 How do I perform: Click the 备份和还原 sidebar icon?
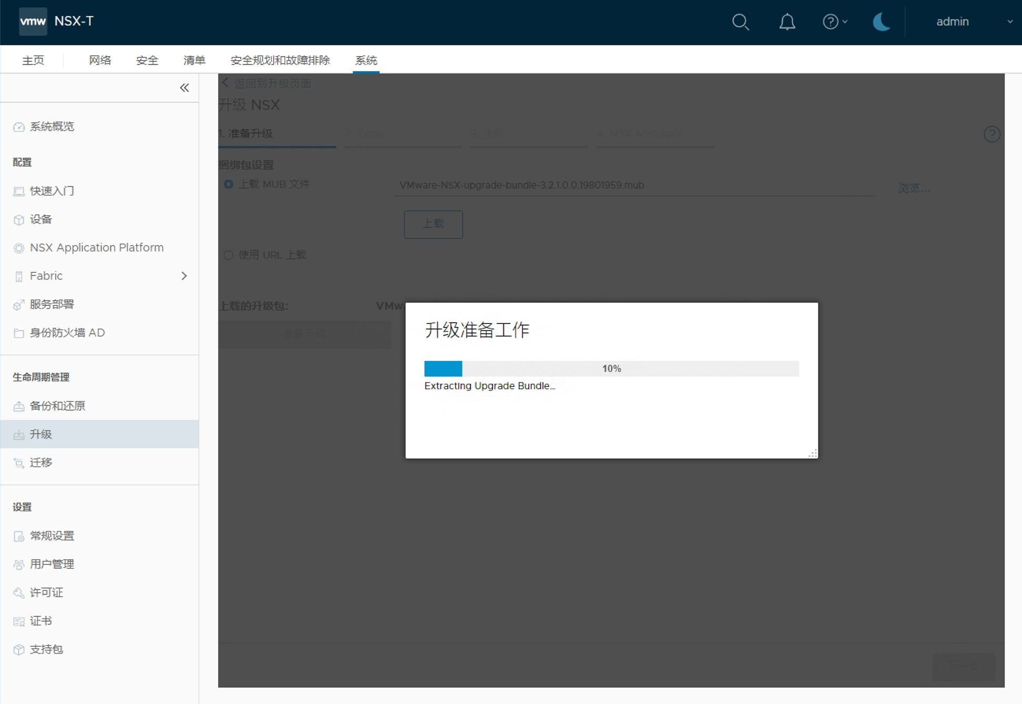tap(19, 406)
